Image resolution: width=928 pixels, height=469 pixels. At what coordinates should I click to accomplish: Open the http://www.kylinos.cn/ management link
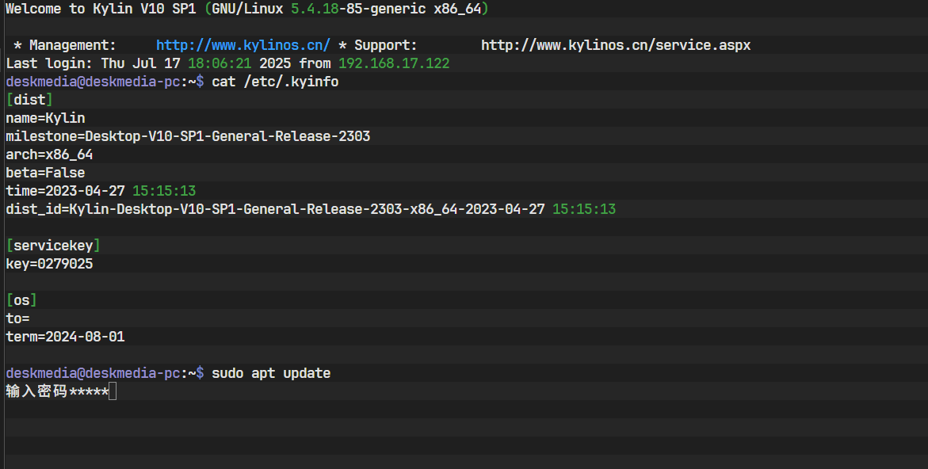point(243,45)
